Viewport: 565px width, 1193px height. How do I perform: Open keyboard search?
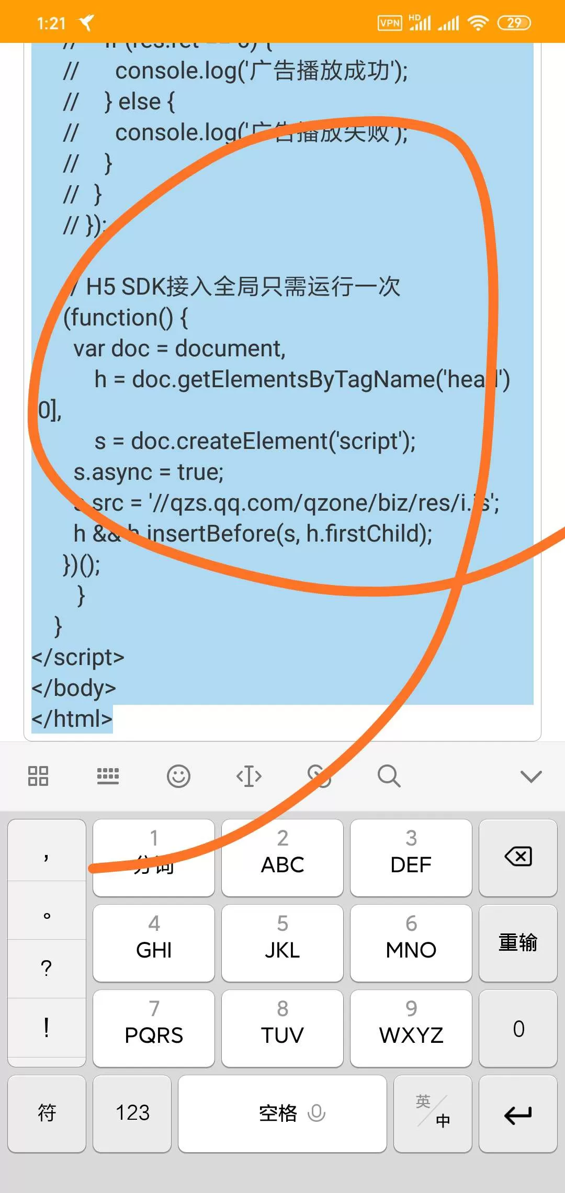click(x=389, y=776)
